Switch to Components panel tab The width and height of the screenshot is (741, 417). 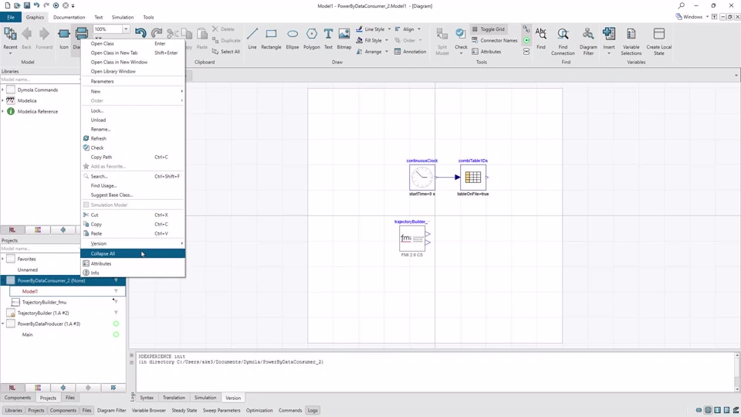pos(18,398)
